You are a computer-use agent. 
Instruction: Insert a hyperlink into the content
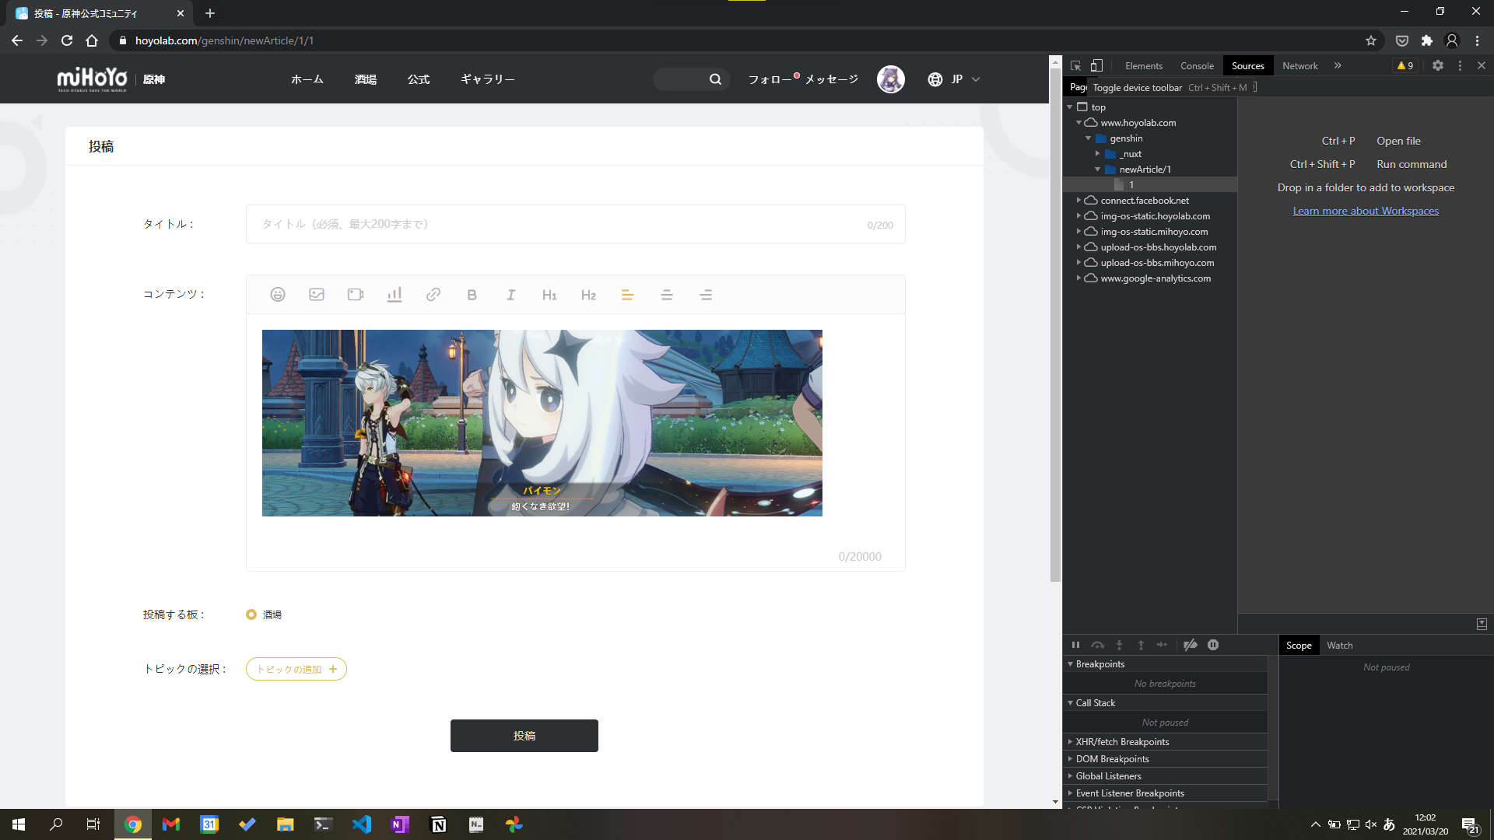pos(433,295)
